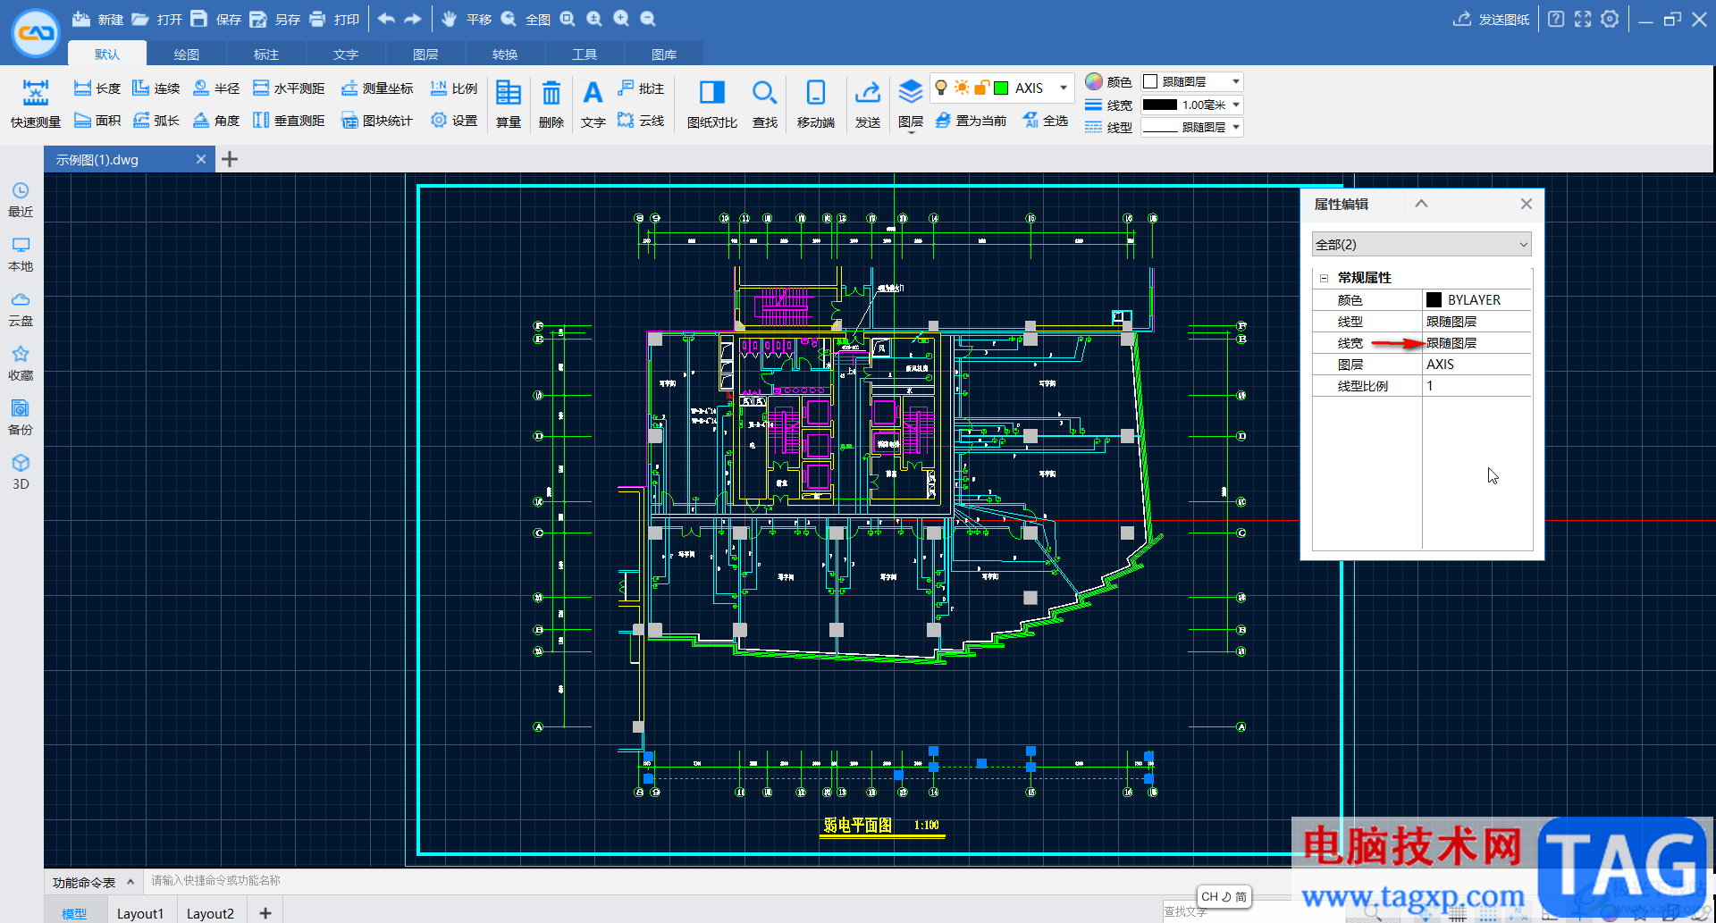The width and height of the screenshot is (1716, 923).
Task: Switch to the 标注 ribbon tab
Action: tap(266, 55)
